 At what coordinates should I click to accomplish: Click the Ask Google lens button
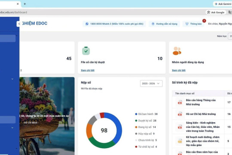pyautogui.click(x=216, y=12)
